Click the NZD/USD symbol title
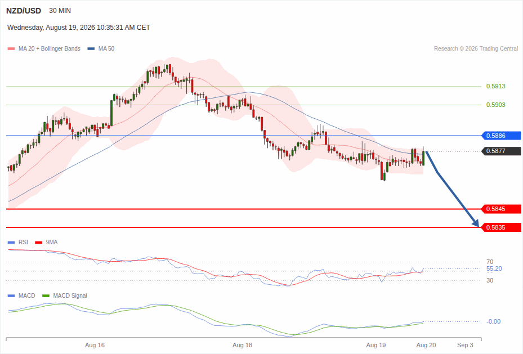 point(23,11)
